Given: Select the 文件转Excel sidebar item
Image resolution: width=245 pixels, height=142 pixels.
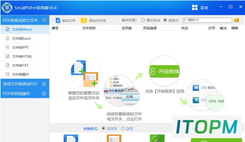Looking at the screenshot, I should click(x=25, y=38).
